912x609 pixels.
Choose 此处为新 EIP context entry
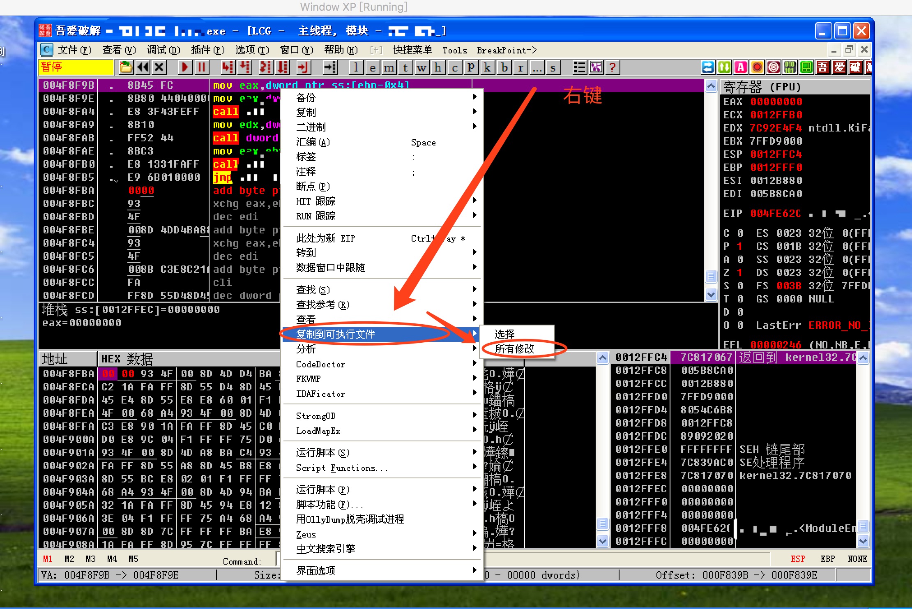382,238
